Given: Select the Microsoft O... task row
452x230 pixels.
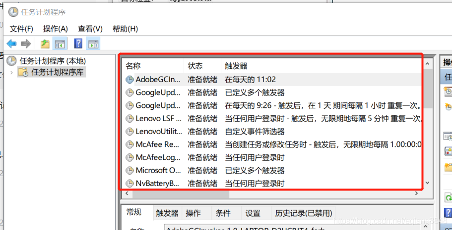Looking at the screenshot, I should click(273, 170).
